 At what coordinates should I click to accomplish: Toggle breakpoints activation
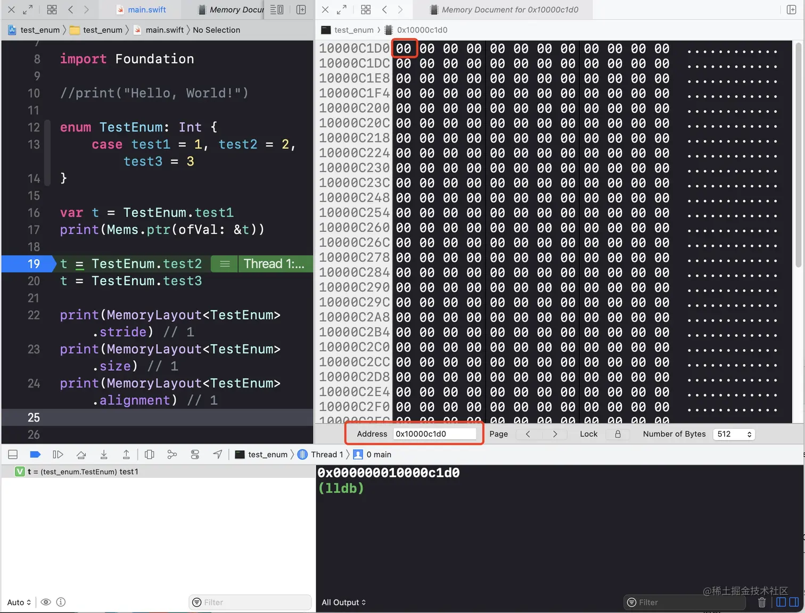(35, 454)
